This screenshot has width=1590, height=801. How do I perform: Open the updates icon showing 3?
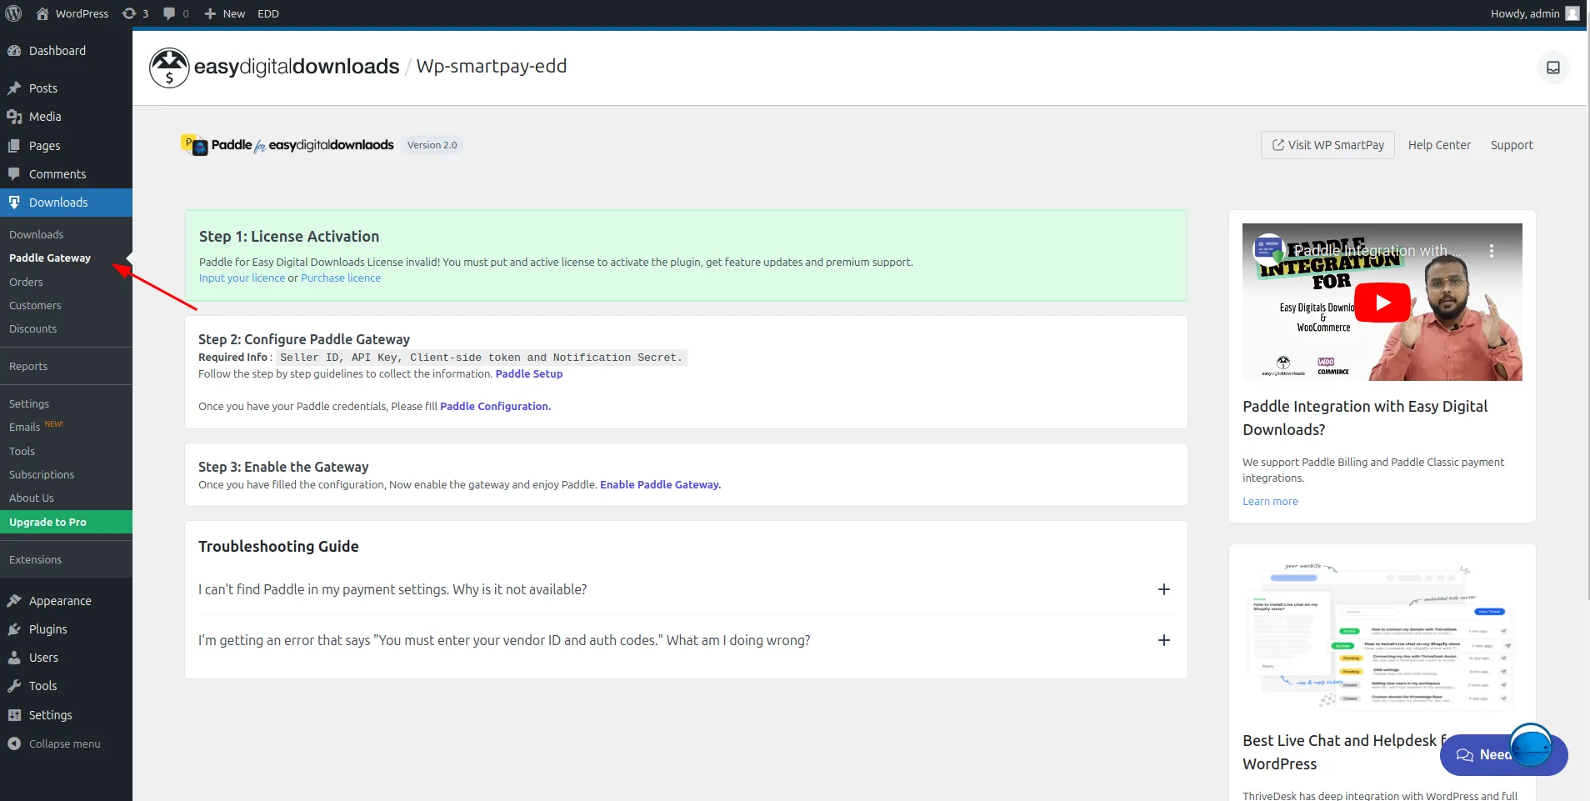[x=135, y=13]
